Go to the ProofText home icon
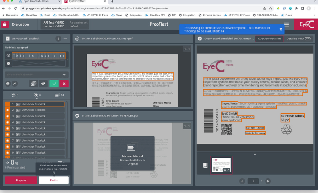This screenshot has height=193, width=318. 5,24
